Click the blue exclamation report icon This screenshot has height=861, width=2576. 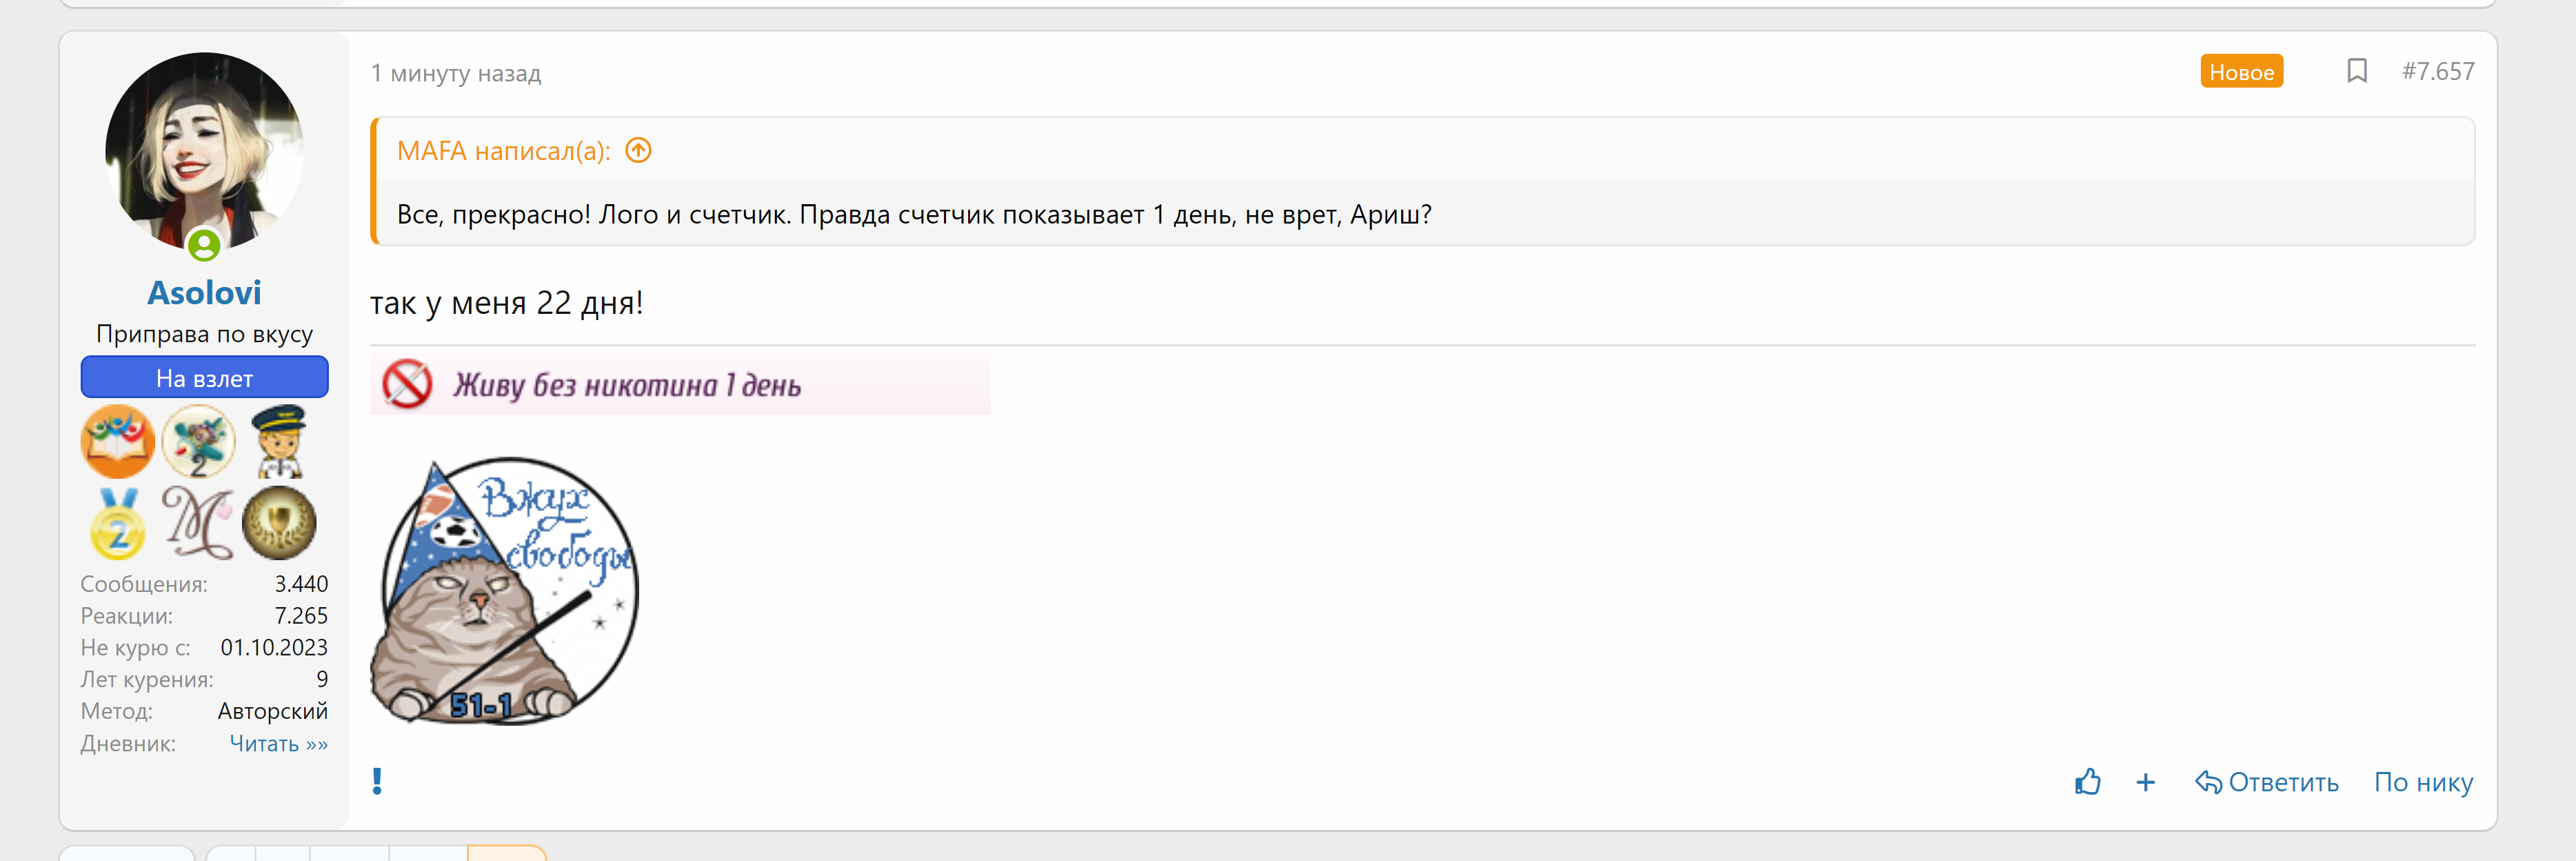(377, 781)
